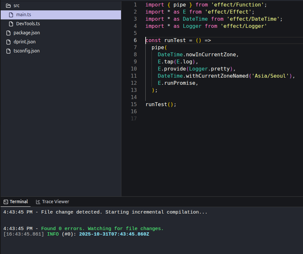The image size is (303, 254).
Task: Click 'effect/DateTime' import string on line 3
Action: point(253,19)
